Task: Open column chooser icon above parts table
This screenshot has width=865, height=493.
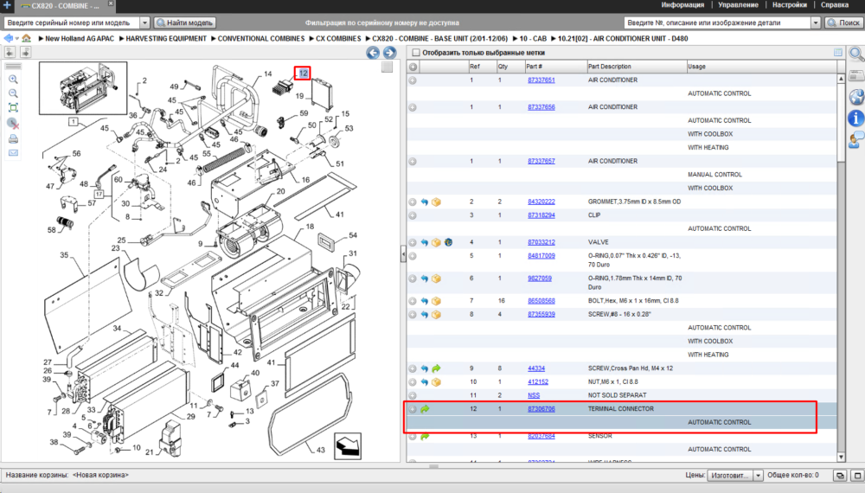Action: point(838,53)
